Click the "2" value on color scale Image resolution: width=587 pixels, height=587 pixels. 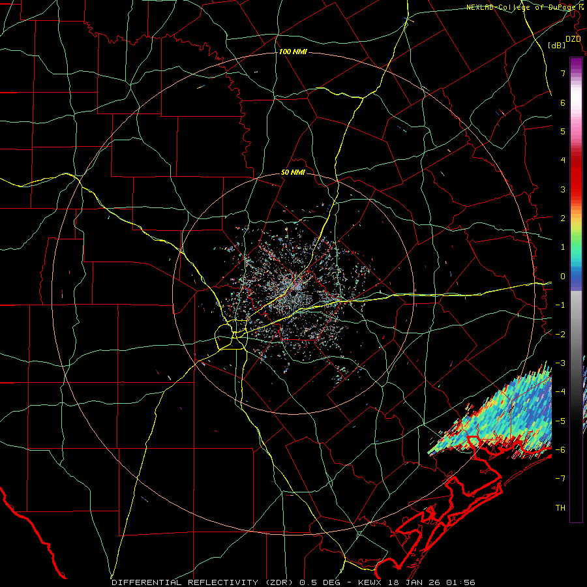563,218
